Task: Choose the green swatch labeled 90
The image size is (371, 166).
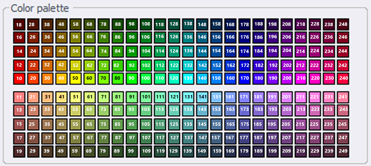Action: tap(132, 79)
